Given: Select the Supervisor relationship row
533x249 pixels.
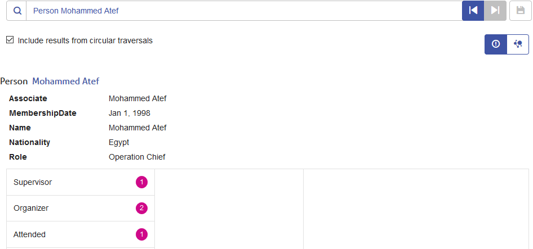Looking at the screenshot, I should pyautogui.click(x=81, y=182).
